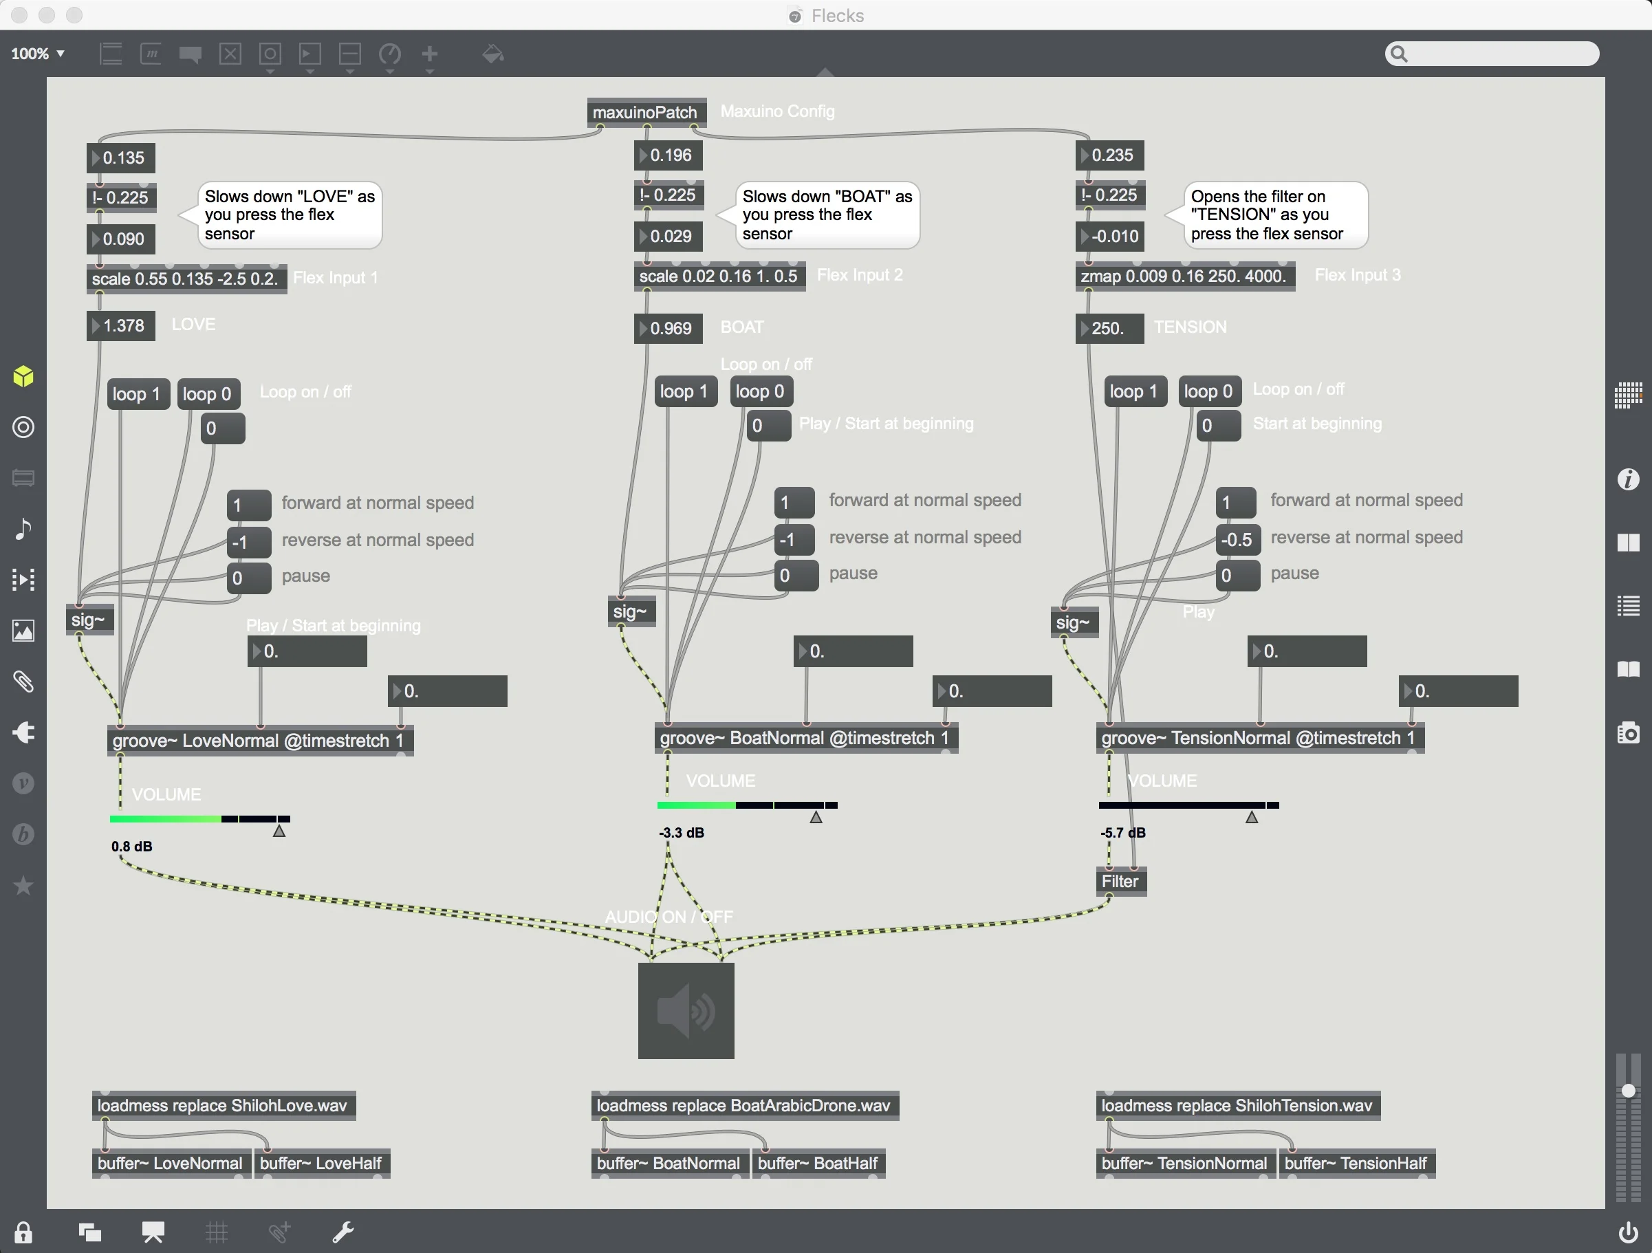Open the 100% zoom dropdown
This screenshot has width=1652, height=1253.
pyautogui.click(x=37, y=54)
